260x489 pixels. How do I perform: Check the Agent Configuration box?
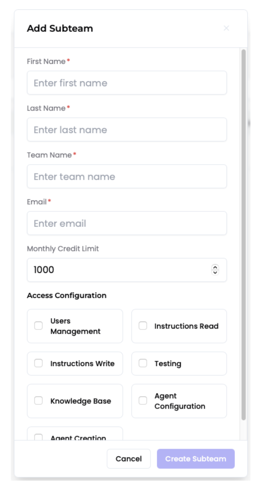[x=143, y=401]
